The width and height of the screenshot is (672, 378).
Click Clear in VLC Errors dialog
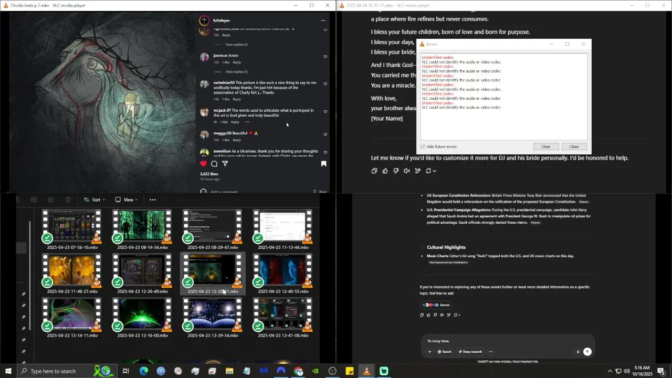[545, 146]
